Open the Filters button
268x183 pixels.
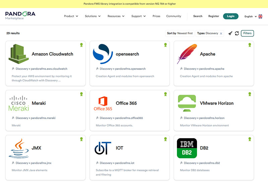[247, 33]
